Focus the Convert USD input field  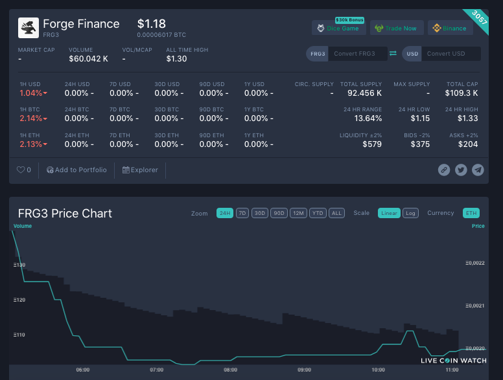click(x=451, y=54)
